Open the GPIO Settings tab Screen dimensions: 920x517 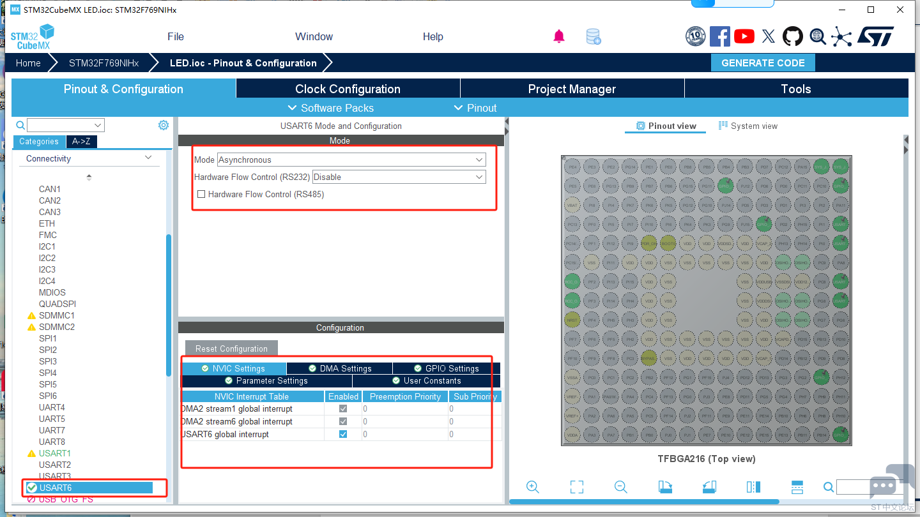(x=446, y=368)
